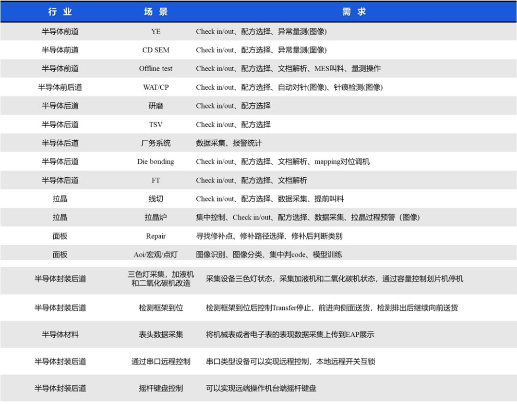Select the 厂务系统 cell
This screenshot has height=404, width=517.
[x=156, y=143]
